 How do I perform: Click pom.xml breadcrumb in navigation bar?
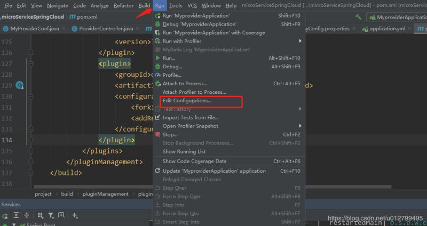point(84,17)
